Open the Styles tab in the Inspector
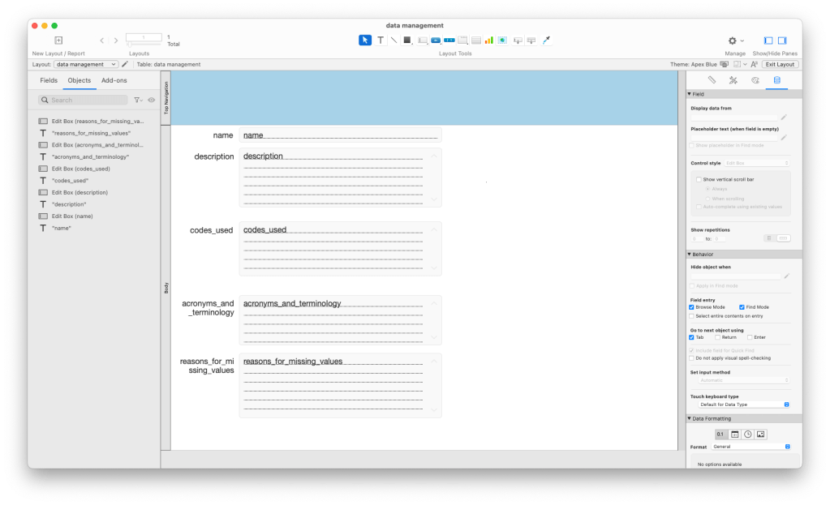The image size is (830, 505). pos(733,80)
